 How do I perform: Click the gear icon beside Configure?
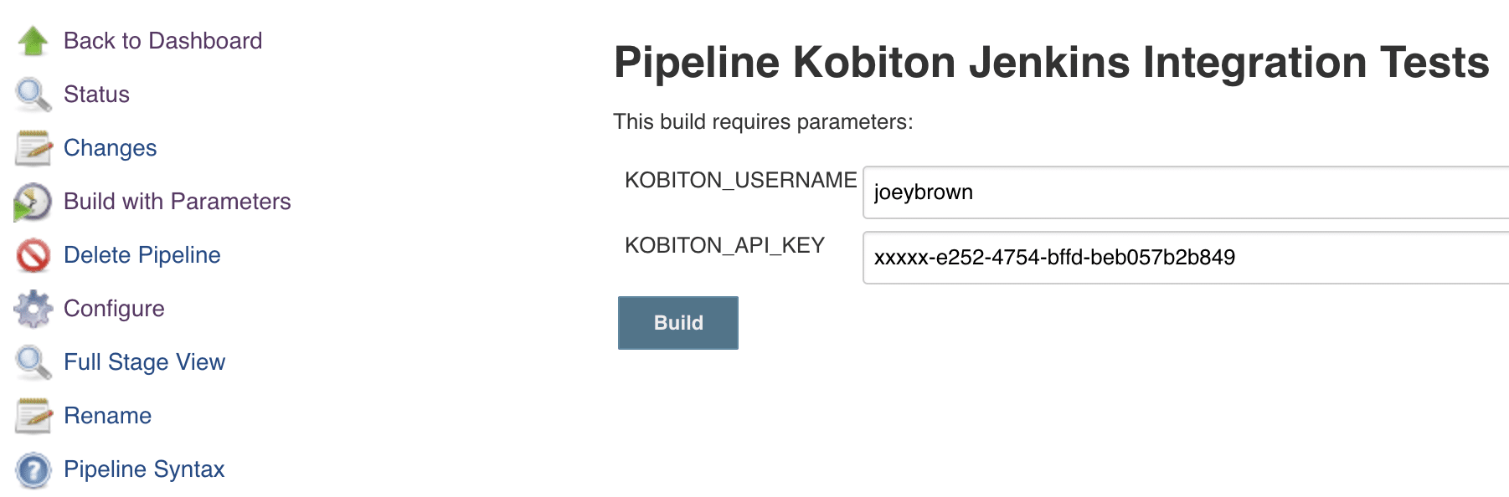[x=33, y=309]
